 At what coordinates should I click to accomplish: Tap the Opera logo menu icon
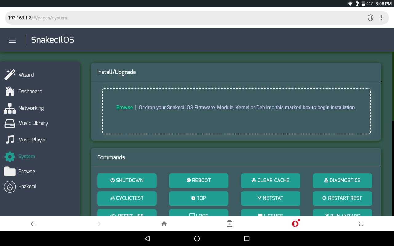296,223
